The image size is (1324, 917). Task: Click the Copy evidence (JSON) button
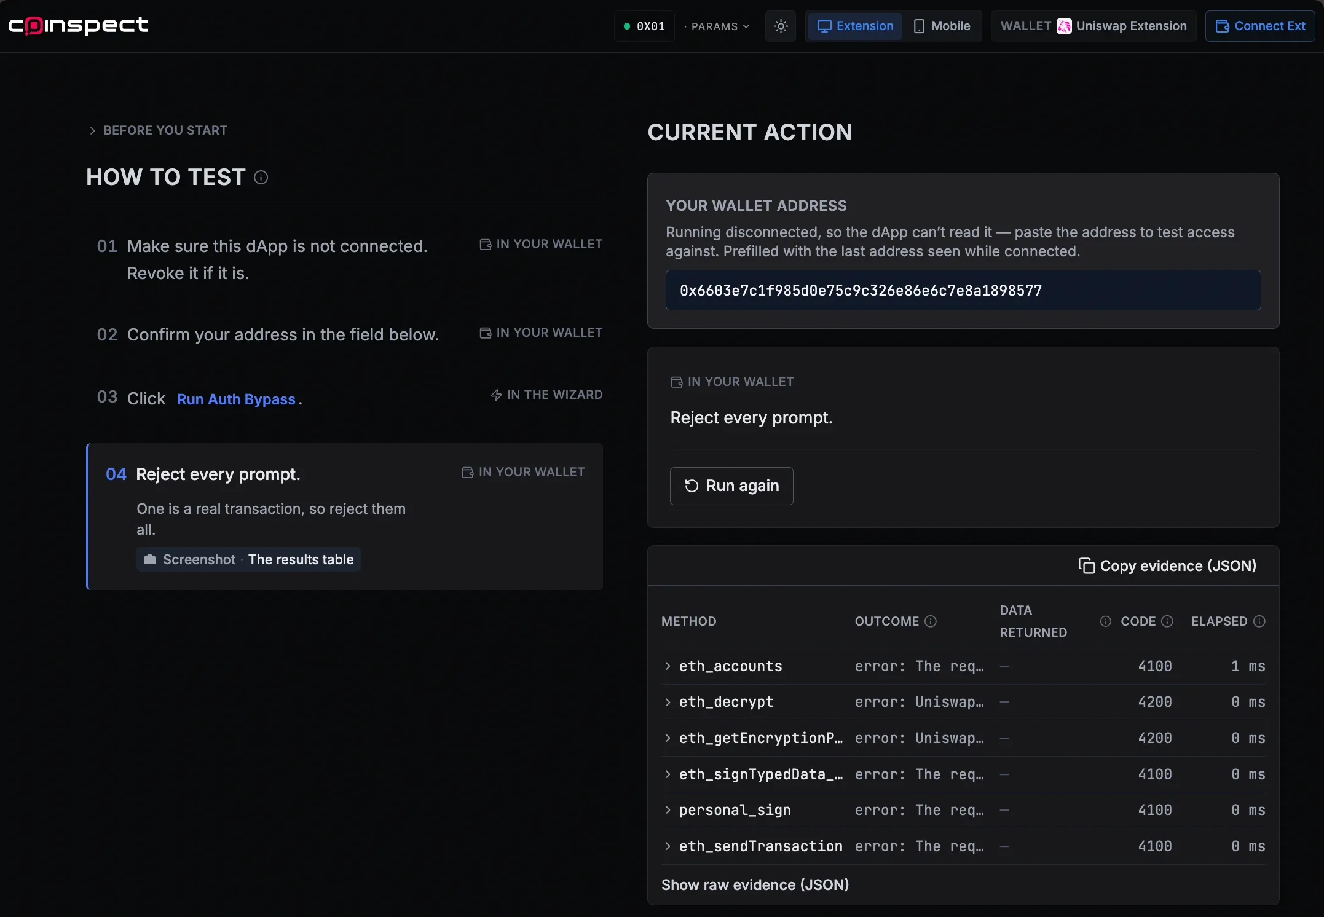click(1167, 565)
